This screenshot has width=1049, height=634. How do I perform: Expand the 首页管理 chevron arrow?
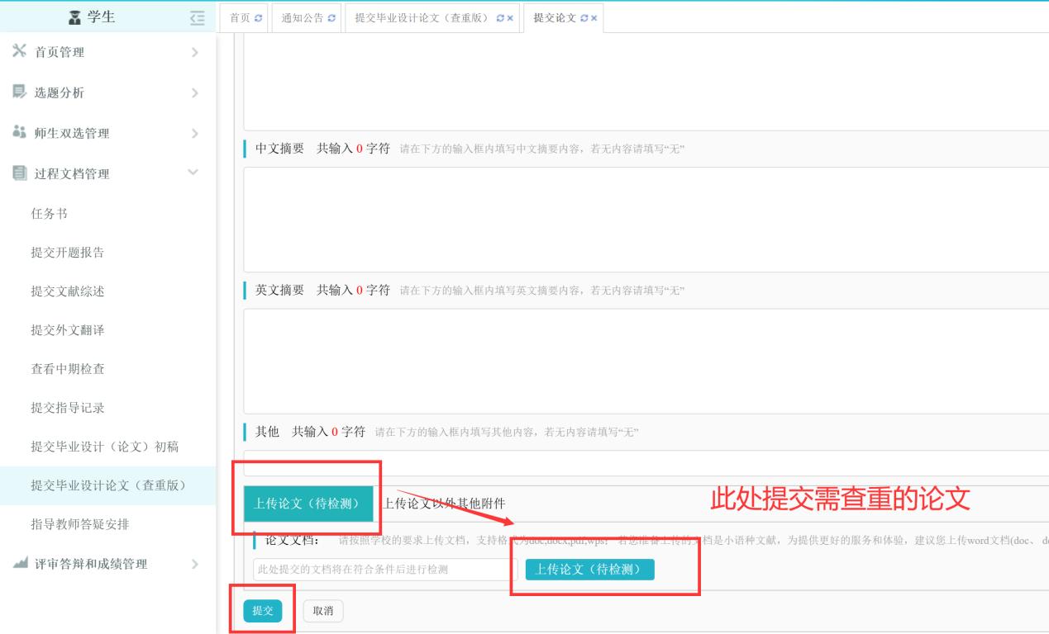click(x=194, y=52)
